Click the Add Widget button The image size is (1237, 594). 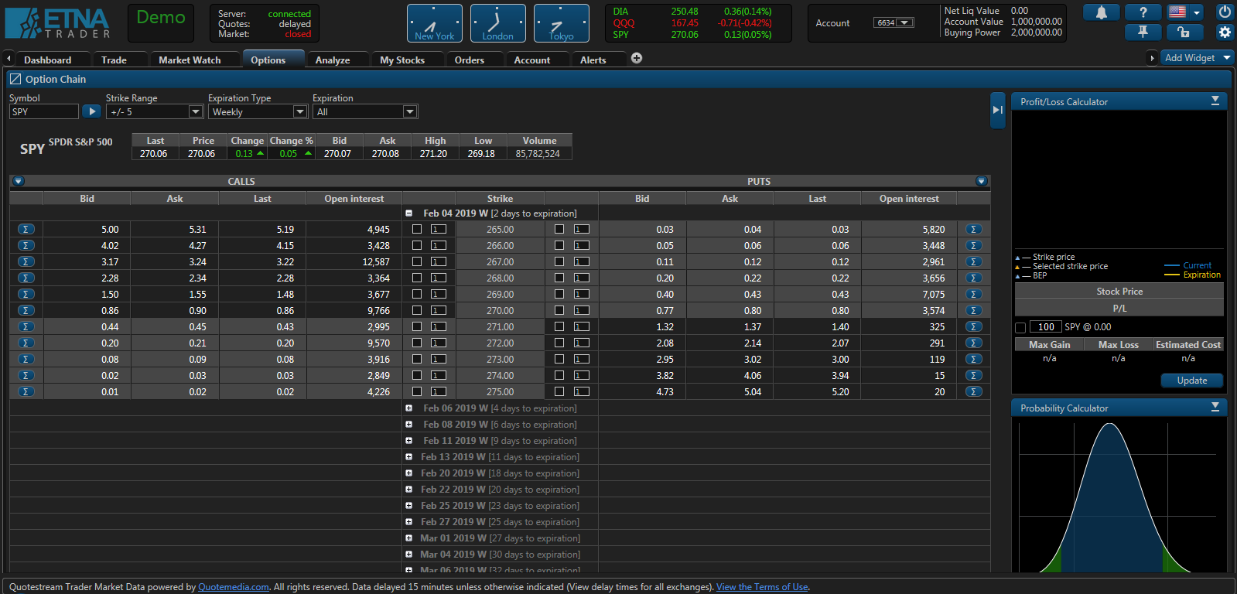[x=1198, y=58]
